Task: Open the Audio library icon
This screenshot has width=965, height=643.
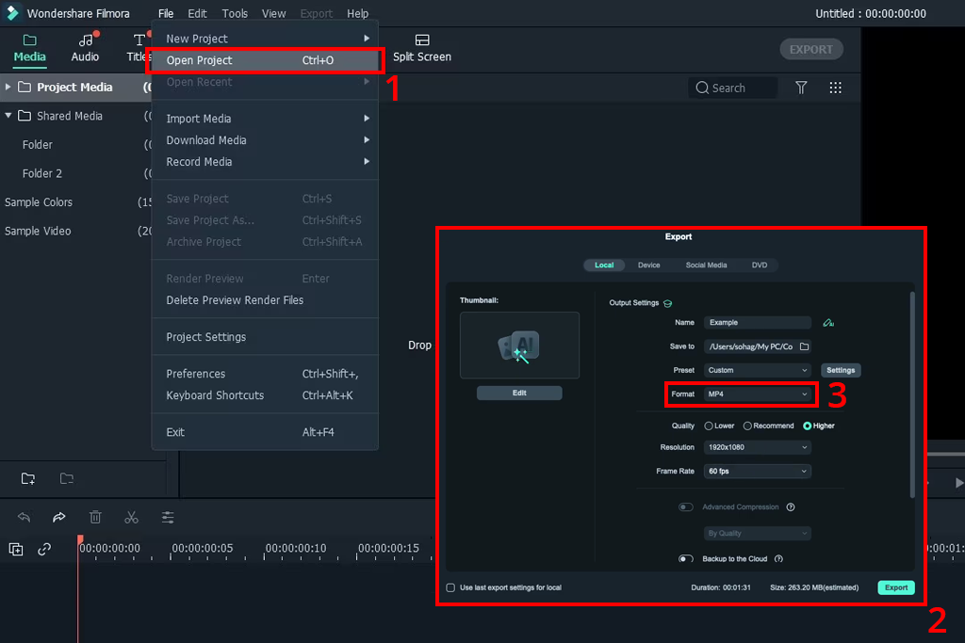Action: (x=86, y=40)
